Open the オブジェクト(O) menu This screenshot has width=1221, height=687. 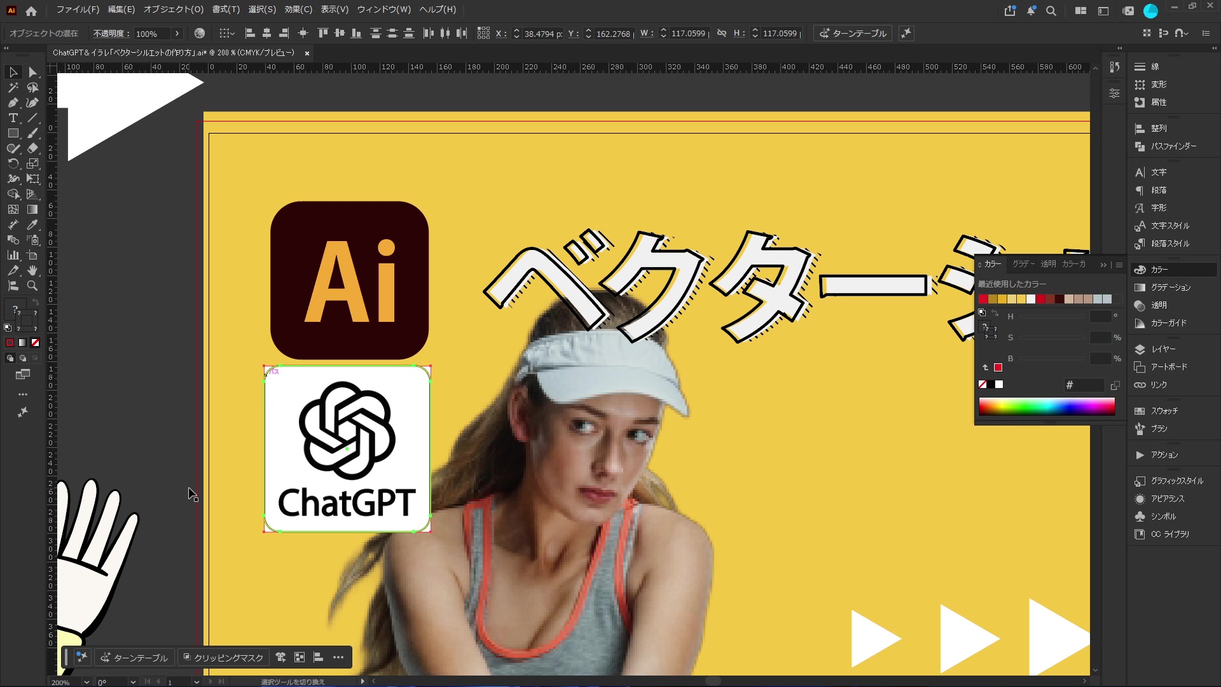point(173,10)
